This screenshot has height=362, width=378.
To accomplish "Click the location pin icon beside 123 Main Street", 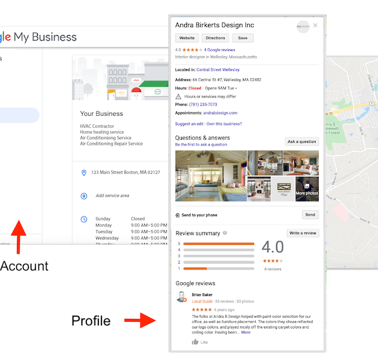I will pos(84,173).
